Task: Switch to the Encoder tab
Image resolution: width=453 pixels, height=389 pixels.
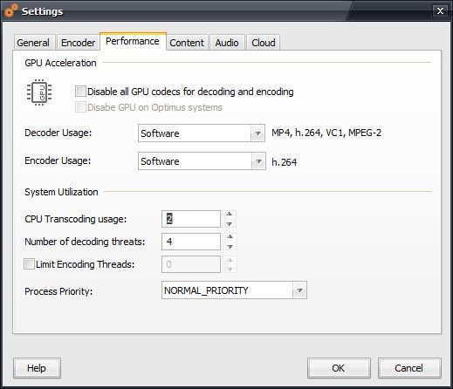Action: pos(78,43)
